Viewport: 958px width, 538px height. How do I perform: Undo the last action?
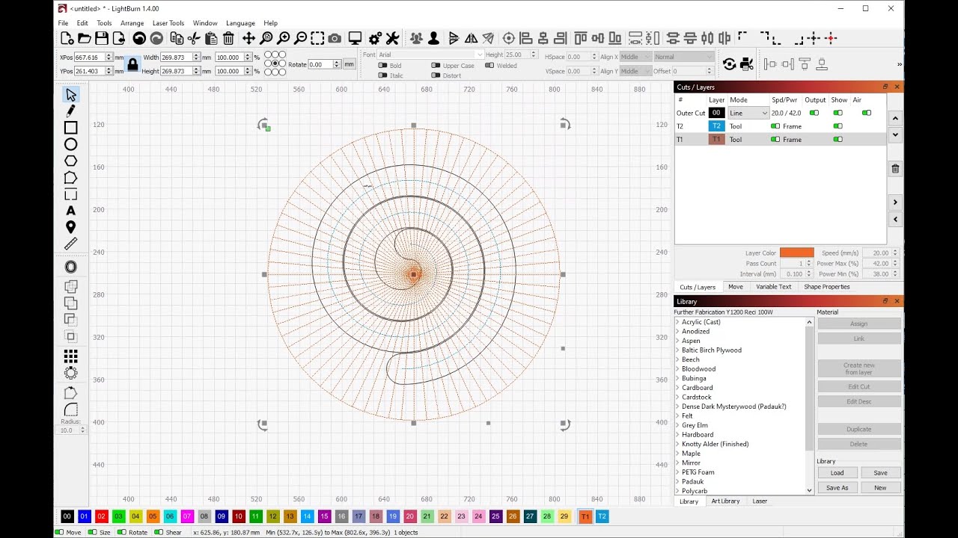coord(139,38)
